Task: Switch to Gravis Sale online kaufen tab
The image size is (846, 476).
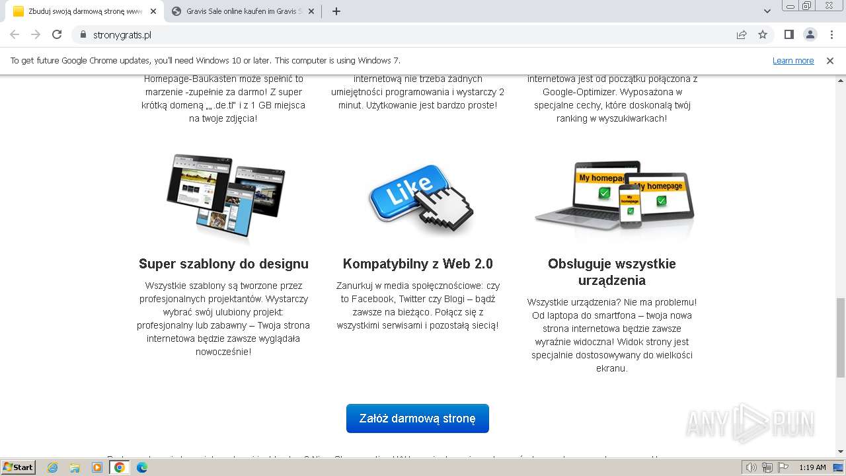Action: pyautogui.click(x=244, y=11)
